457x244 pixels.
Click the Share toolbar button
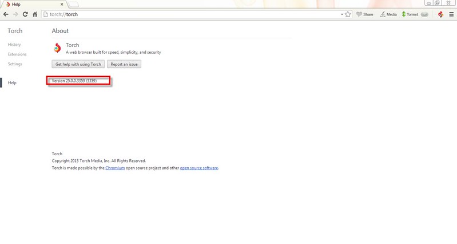pyautogui.click(x=364, y=14)
